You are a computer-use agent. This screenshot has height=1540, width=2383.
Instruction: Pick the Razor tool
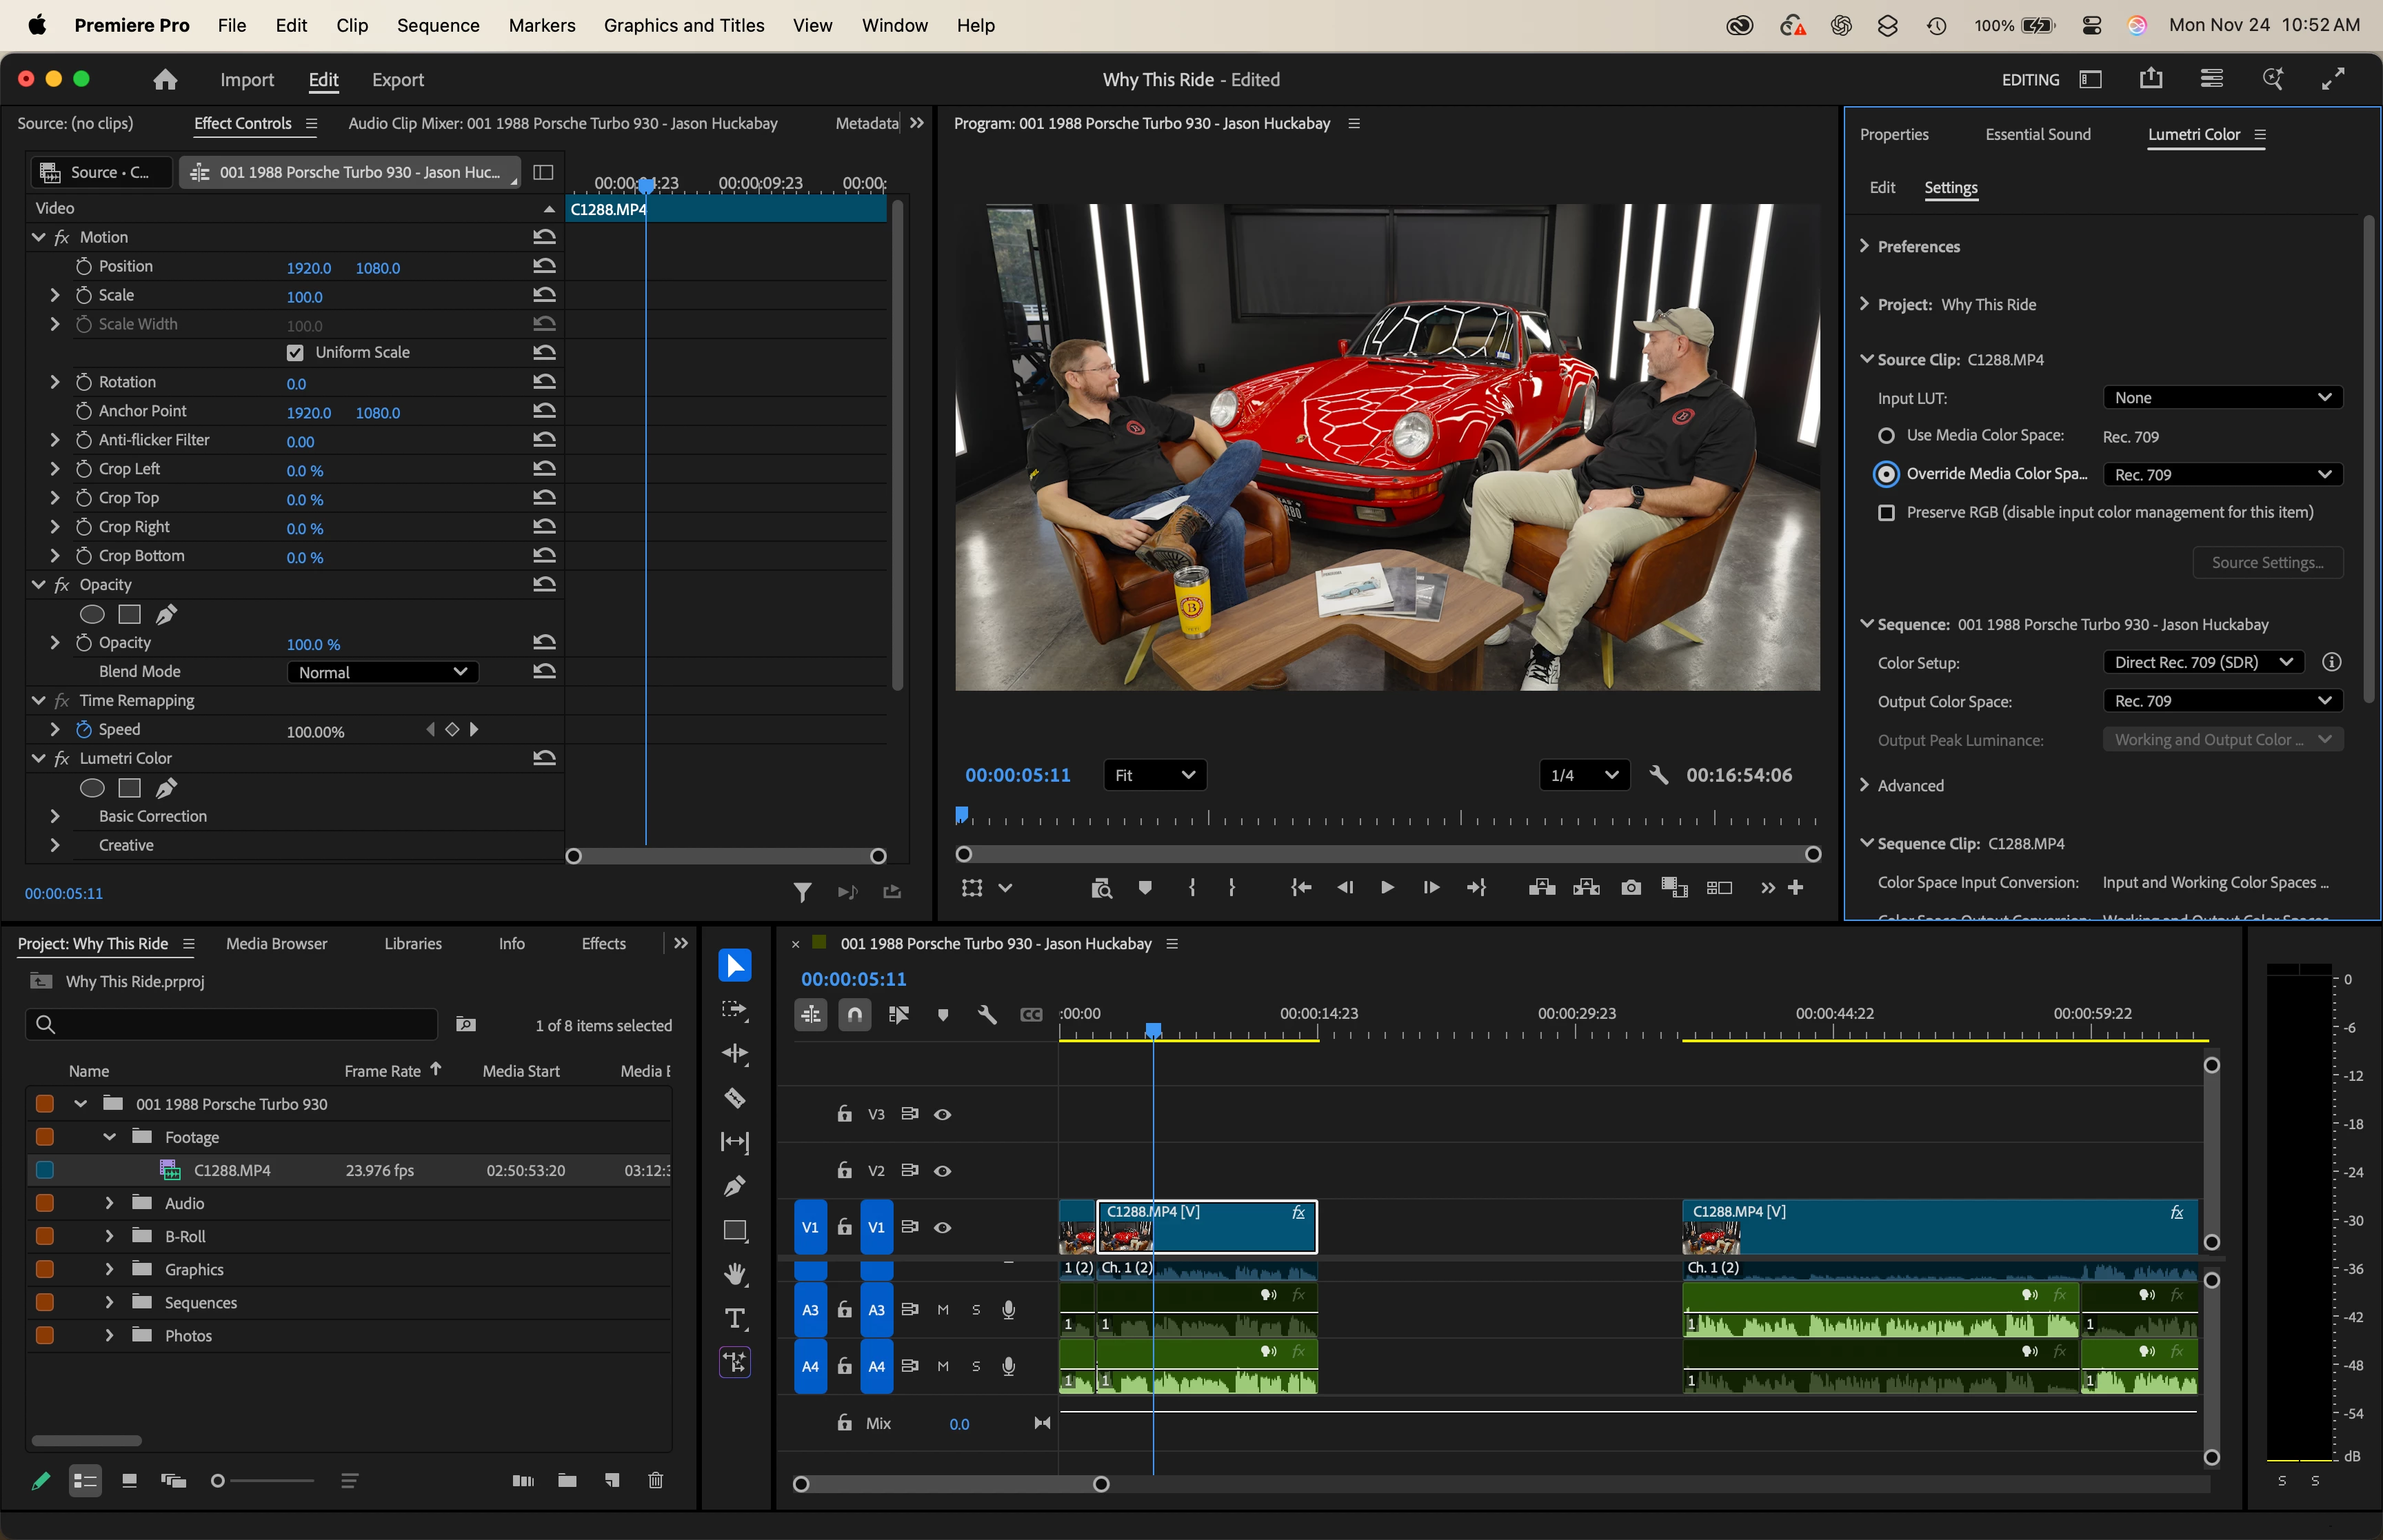coord(734,1098)
